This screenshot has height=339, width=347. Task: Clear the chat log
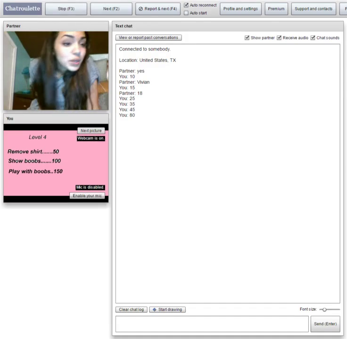coord(132,309)
